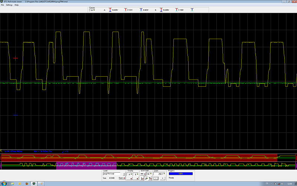
Task: Toggle the Cursors on button
Action: pos(92,10)
